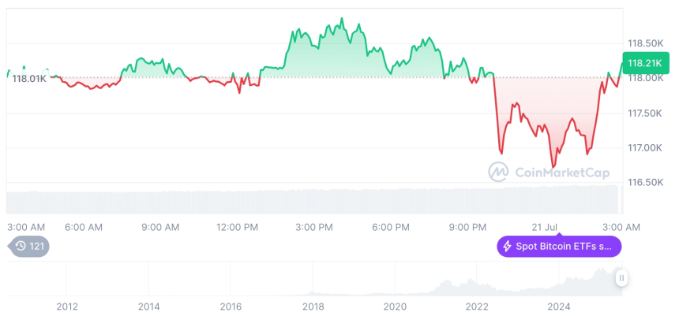
Task: Select 2024 on the history timeline
Action: (559, 306)
